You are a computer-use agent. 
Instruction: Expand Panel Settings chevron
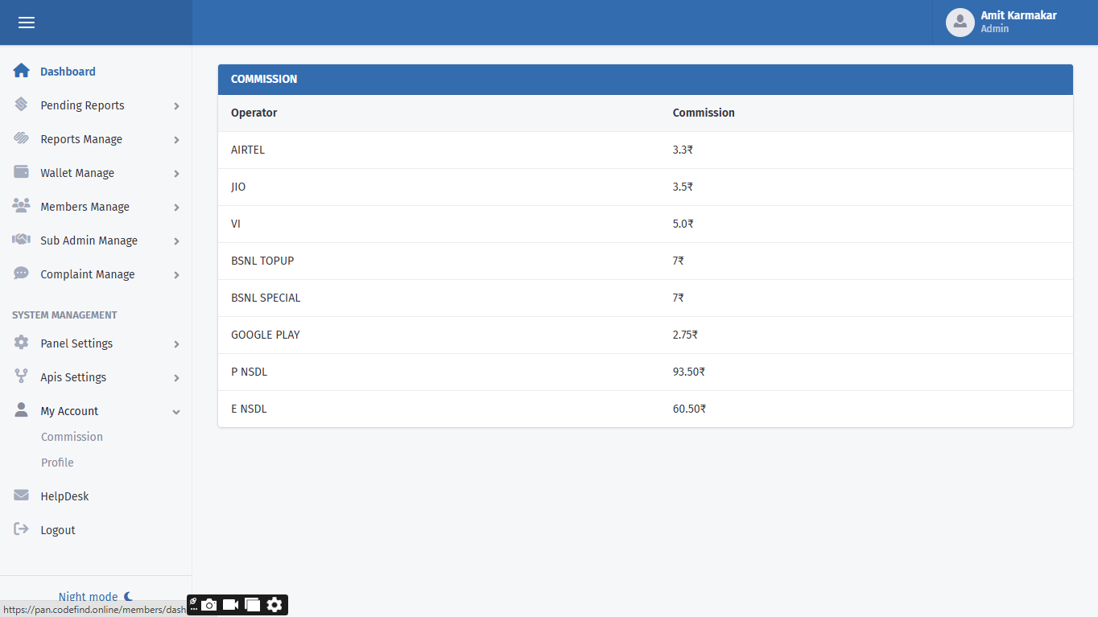(x=176, y=344)
